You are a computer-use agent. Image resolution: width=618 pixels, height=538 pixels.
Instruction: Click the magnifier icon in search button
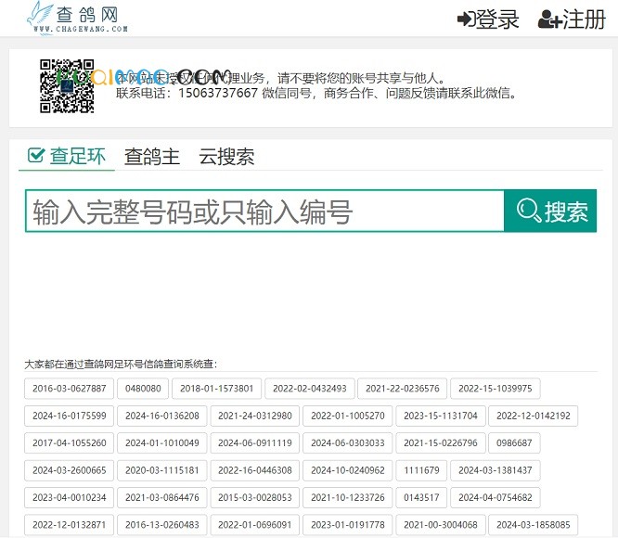click(529, 211)
